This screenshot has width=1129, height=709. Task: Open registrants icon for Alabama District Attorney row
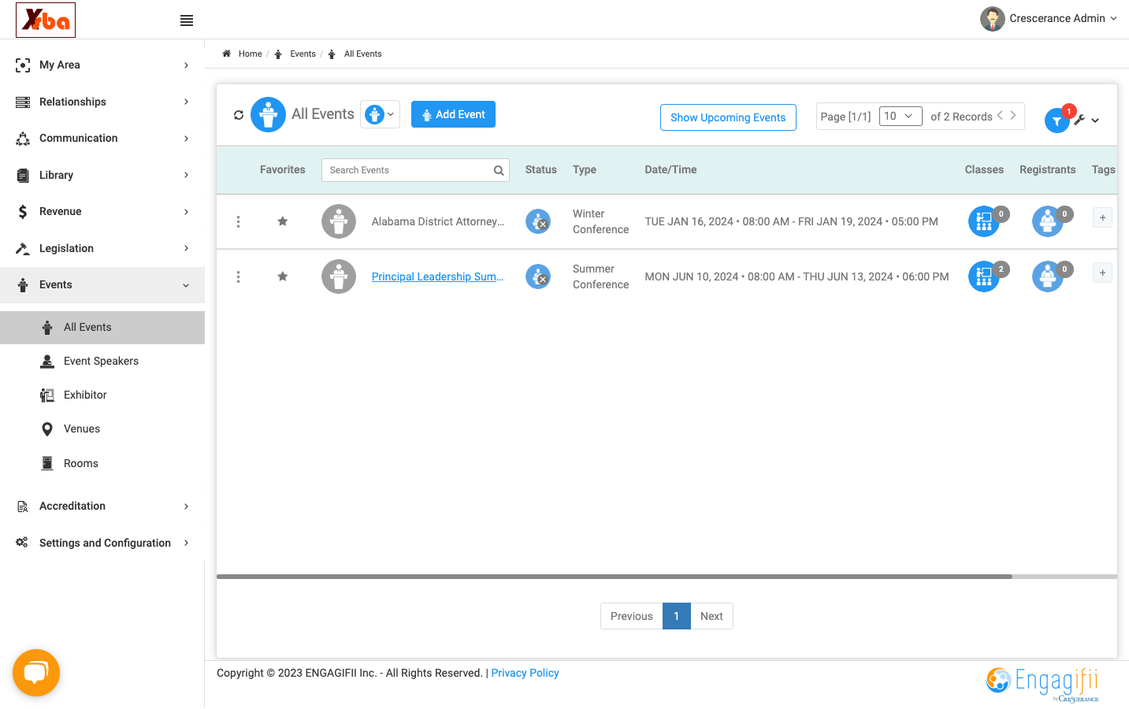point(1048,221)
